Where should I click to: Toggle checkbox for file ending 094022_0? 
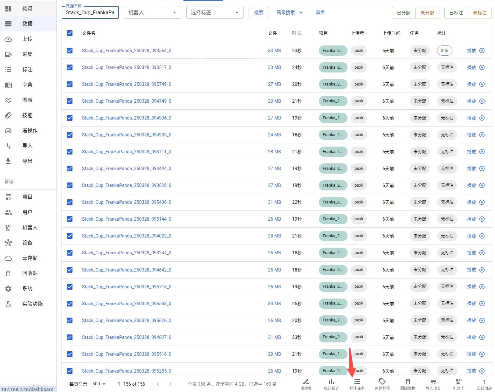coord(70,236)
